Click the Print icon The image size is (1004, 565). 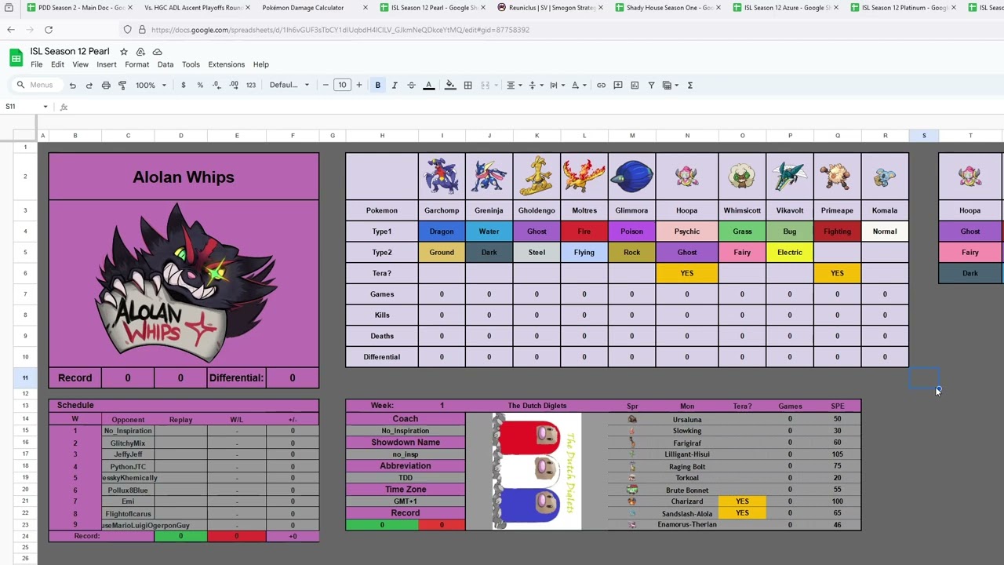(x=106, y=85)
